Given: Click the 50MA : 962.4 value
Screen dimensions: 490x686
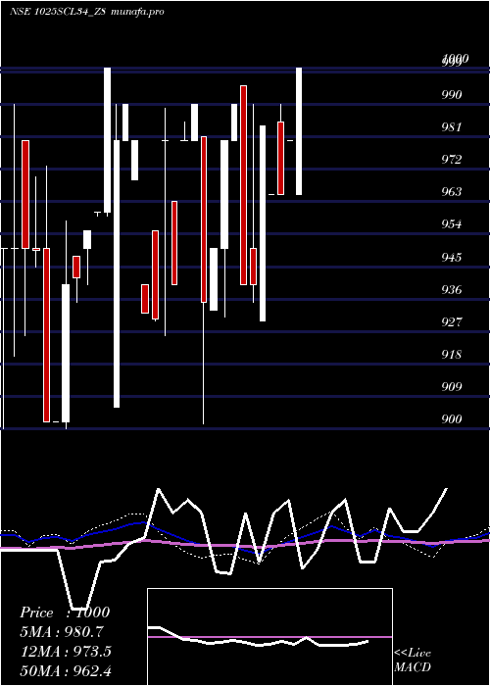Looking at the screenshot, I should click(x=66, y=670).
